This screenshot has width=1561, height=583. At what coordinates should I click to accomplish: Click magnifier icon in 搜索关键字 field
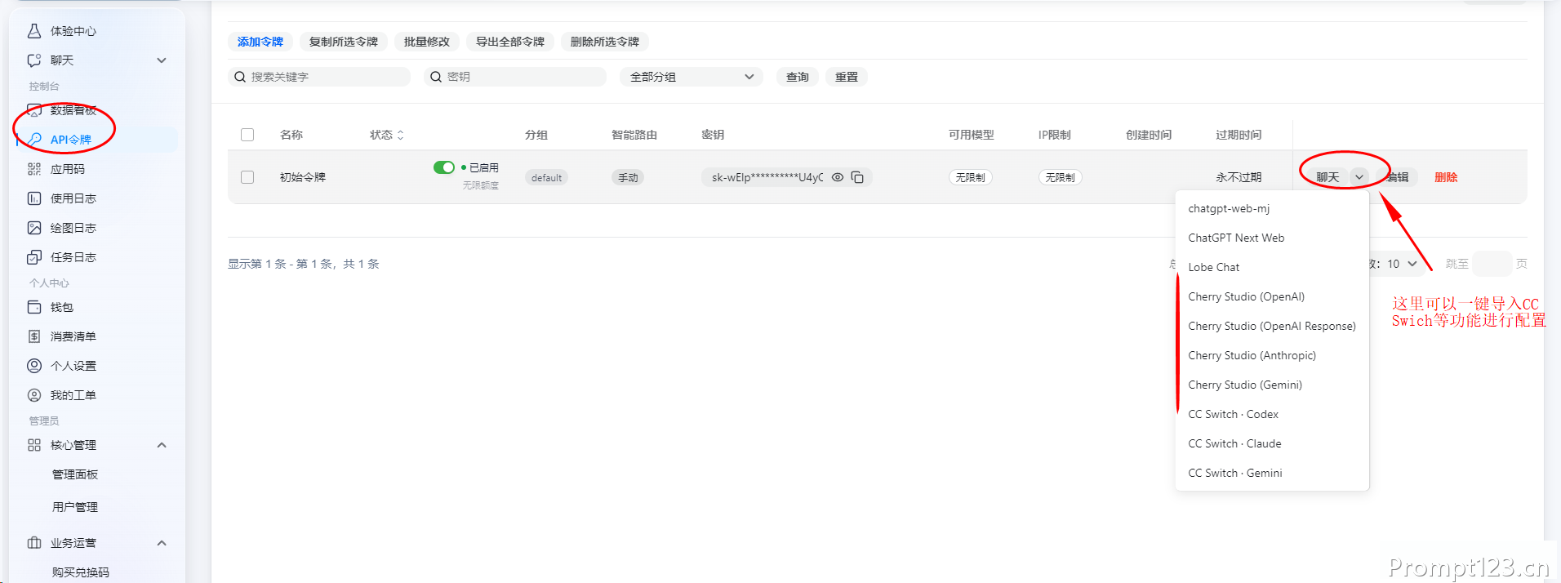coord(240,77)
